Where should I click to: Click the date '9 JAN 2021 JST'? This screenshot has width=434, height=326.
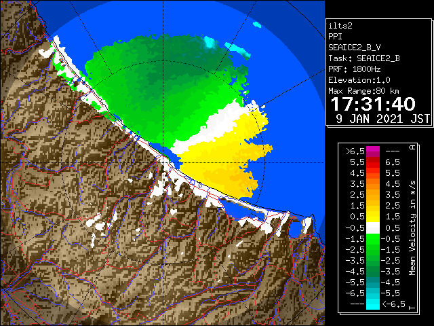pyautogui.click(x=382, y=119)
